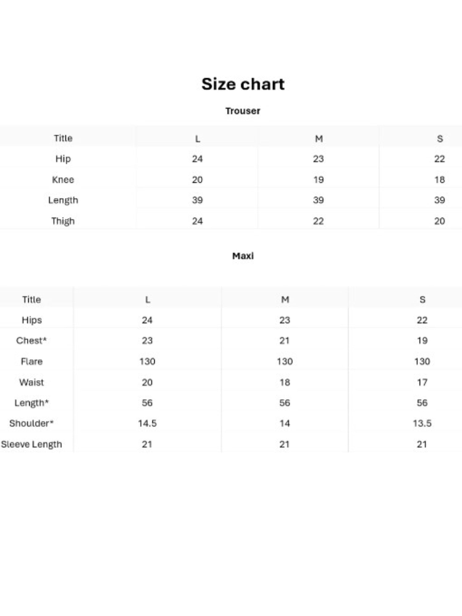Click Waist value 18 for M
Image resolution: width=462 pixels, height=616 pixels.
285,382
